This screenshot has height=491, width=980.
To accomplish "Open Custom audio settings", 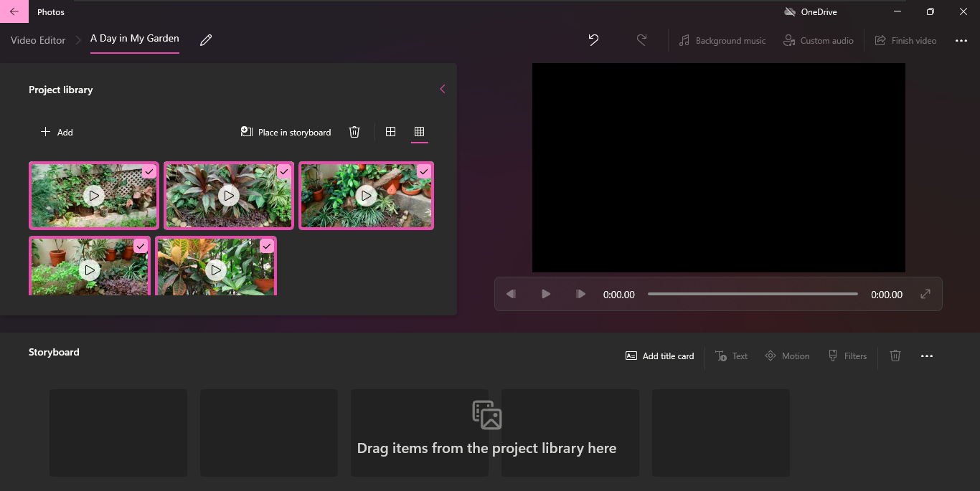I will (x=818, y=40).
